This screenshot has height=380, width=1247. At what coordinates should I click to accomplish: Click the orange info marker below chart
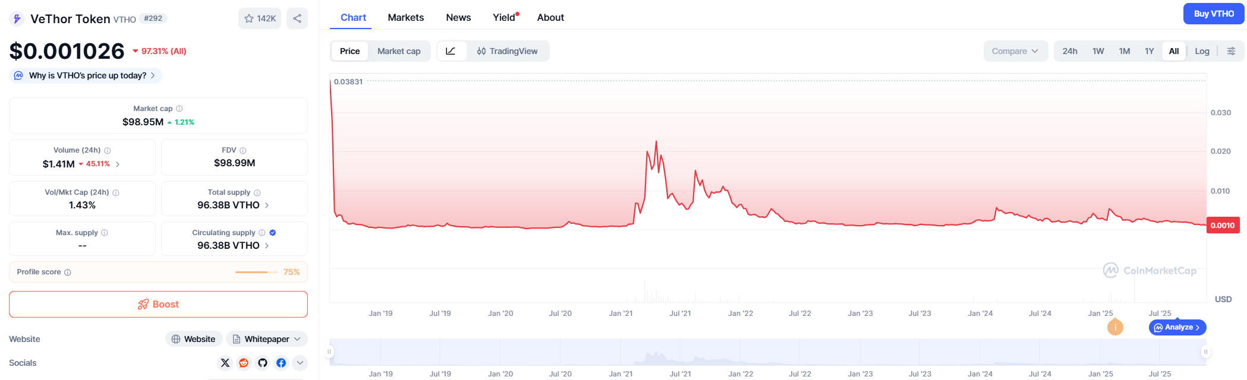tap(1115, 327)
